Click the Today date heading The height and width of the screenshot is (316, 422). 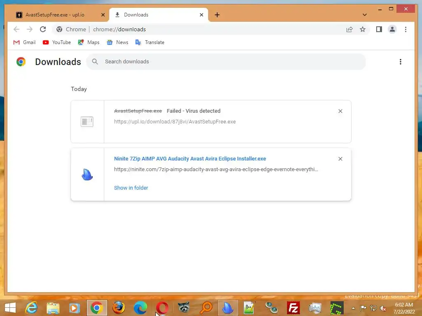pyautogui.click(x=79, y=89)
